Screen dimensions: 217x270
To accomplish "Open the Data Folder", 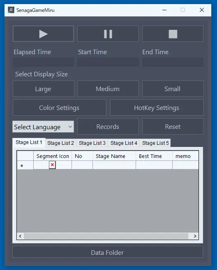I will click(x=108, y=252).
